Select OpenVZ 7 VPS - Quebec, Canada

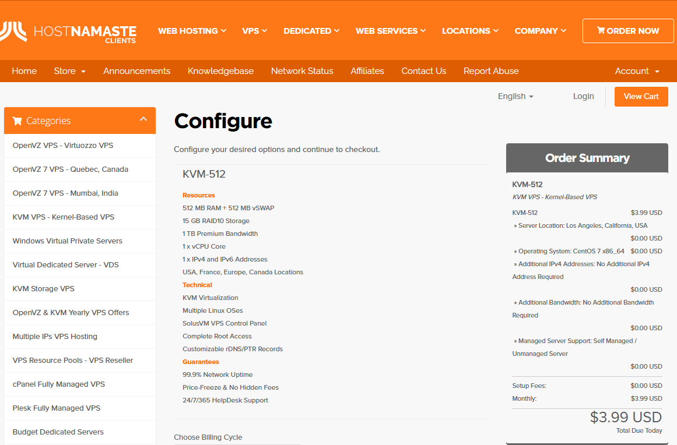point(80,169)
